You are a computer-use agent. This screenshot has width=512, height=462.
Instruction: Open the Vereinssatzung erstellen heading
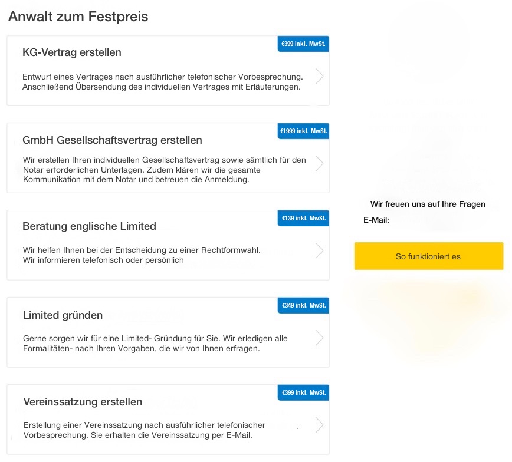pos(83,402)
